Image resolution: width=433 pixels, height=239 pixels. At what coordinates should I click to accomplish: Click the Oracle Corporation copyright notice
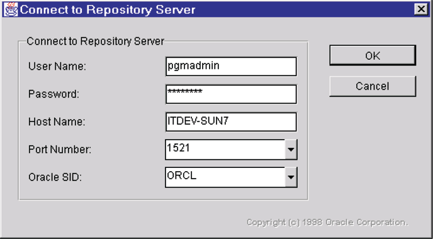[327, 222]
